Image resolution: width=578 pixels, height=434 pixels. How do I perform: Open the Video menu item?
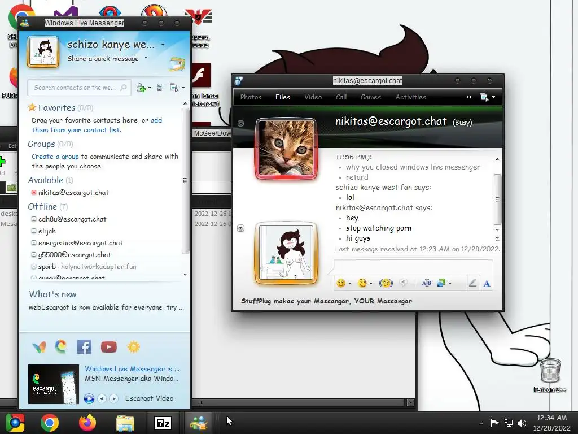pyautogui.click(x=313, y=97)
